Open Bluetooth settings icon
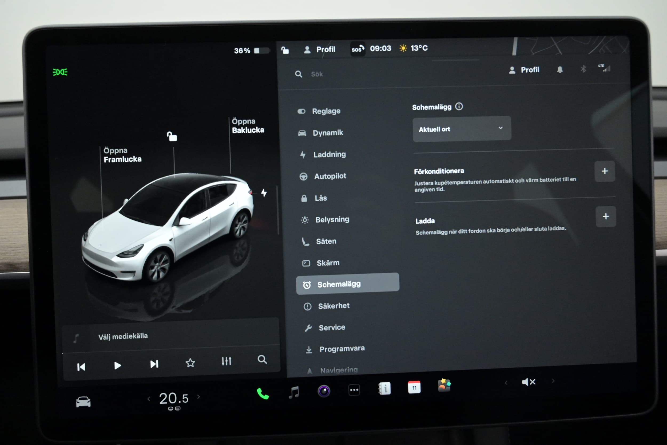The image size is (667, 445). tap(583, 69)
